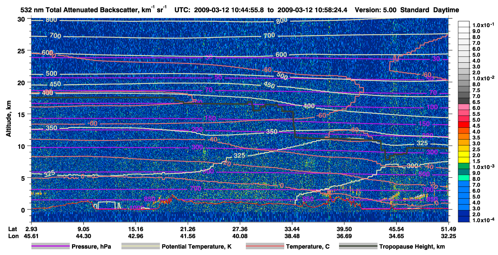Click longitude value '36.69'
This screenshot has height=255, width=498.
(x=344, y=236)
